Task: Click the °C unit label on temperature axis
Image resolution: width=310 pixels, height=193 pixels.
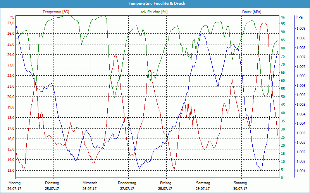Action: (12, 17)
